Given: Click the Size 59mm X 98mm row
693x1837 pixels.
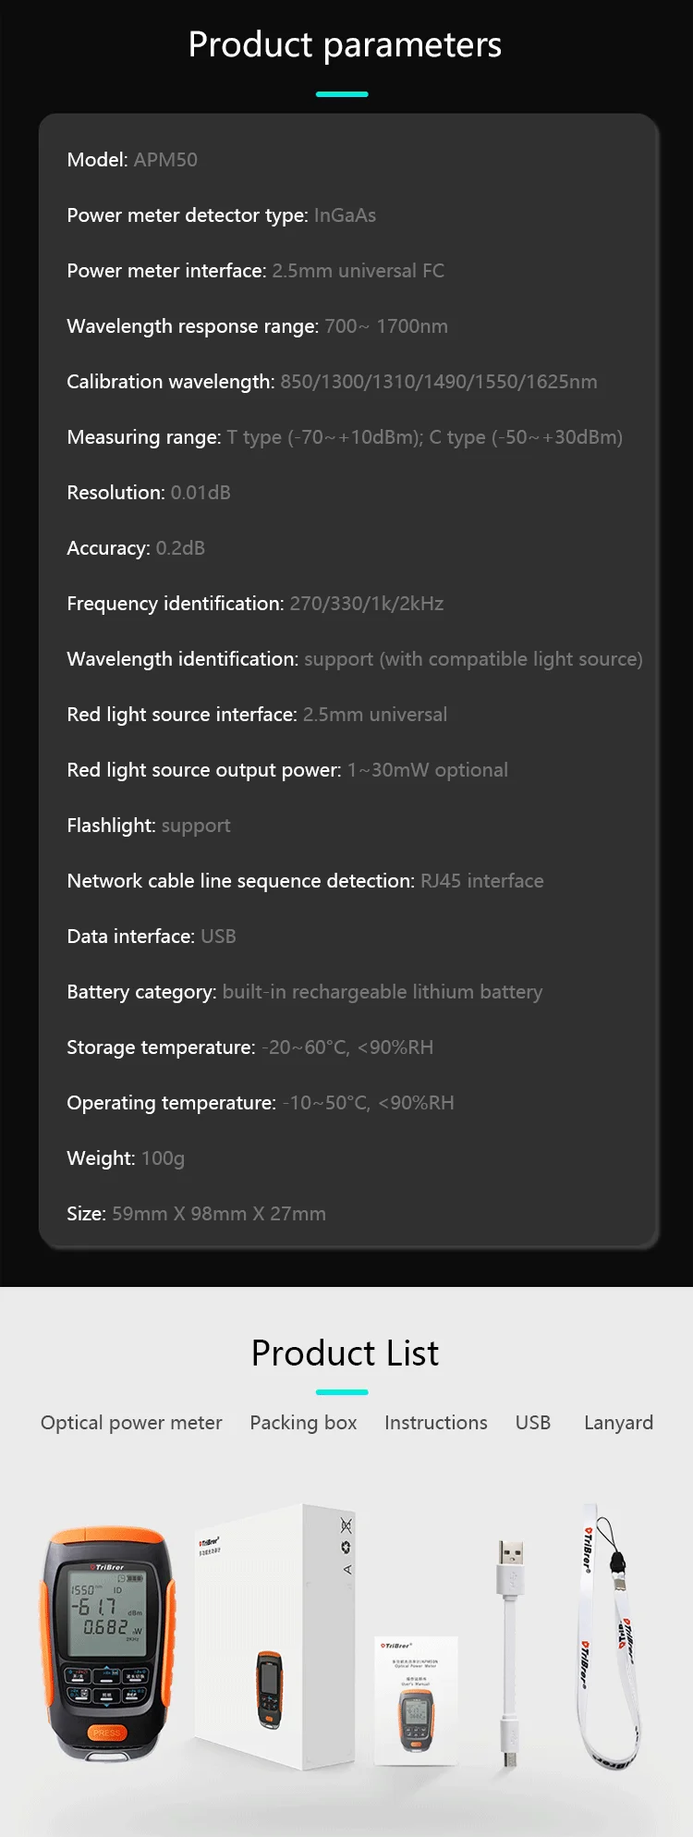Looking at the screenshot, I should click(196, 1214).
